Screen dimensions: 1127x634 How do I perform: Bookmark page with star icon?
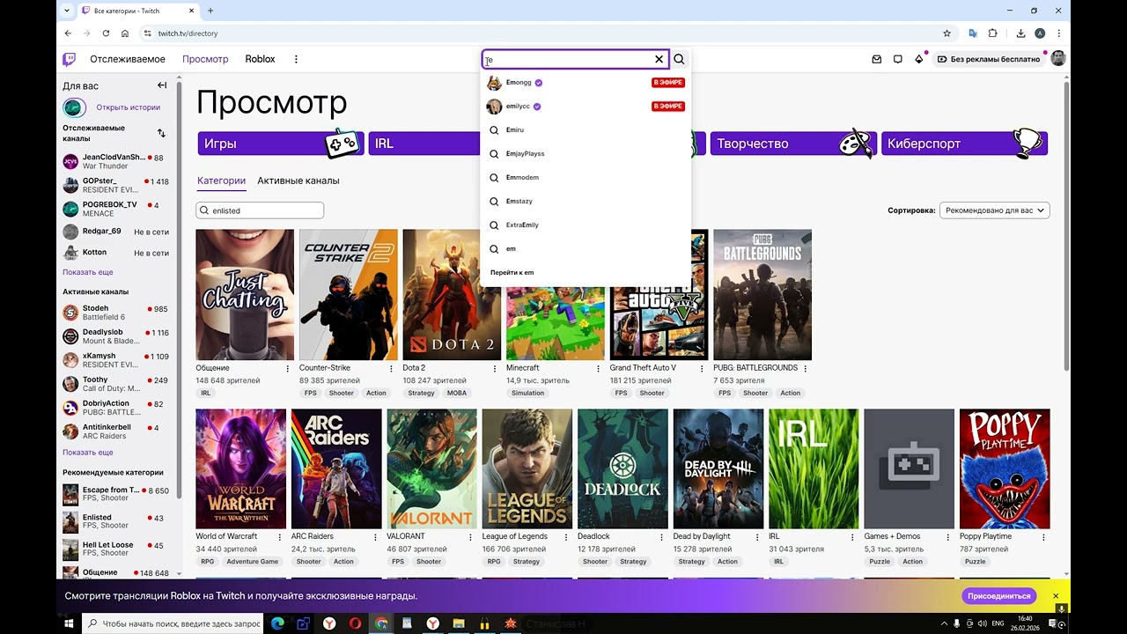(x=947, y=33)
